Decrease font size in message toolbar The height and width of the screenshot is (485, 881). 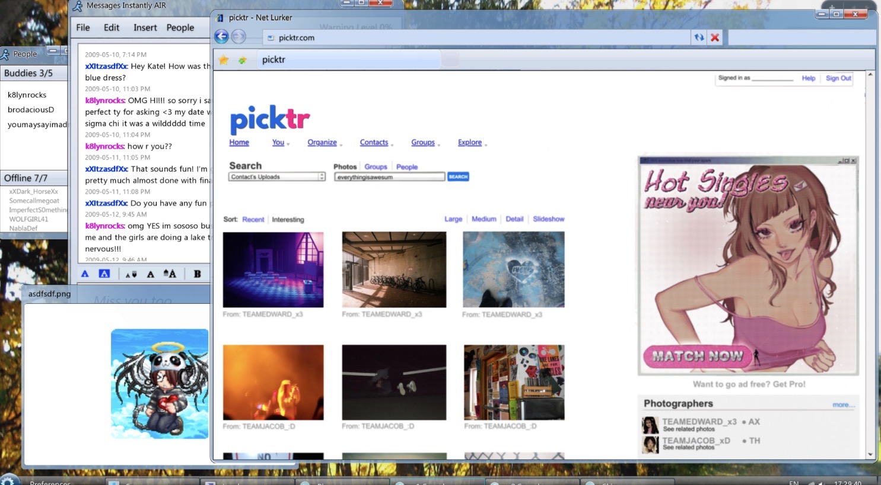[x=131, y=274]
